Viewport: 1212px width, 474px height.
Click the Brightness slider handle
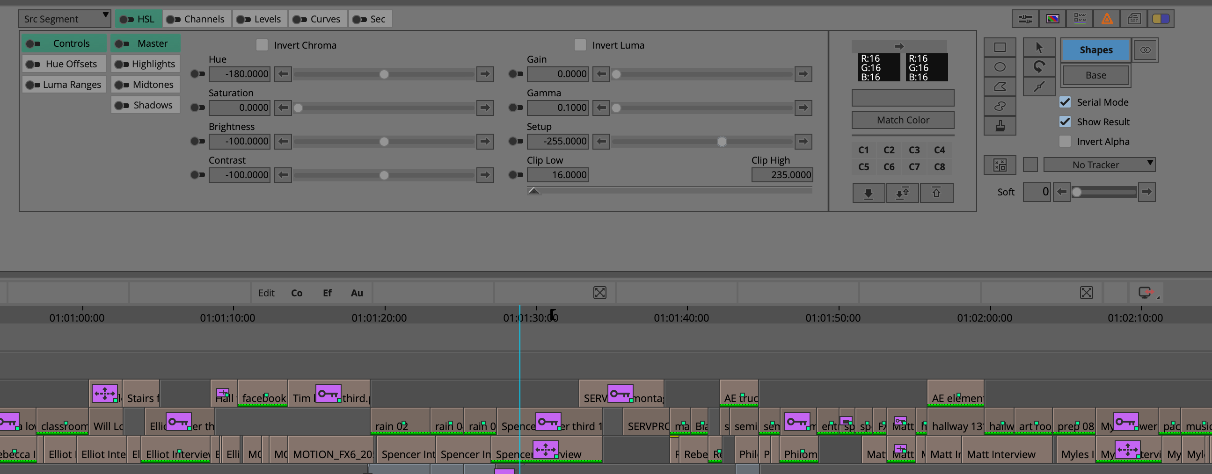[384, 141]
